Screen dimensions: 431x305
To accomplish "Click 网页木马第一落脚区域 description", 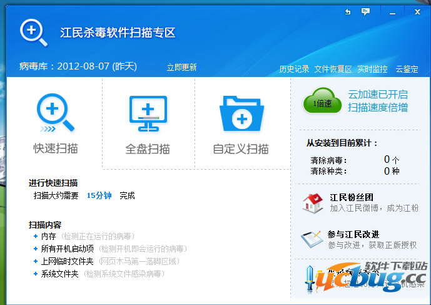I will 139,261.
